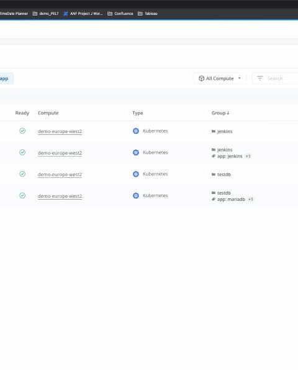Image resolution: width=298 pixels, height=370 pixels.
Task: Click the cube icon in All Compute
Action: point(201,78)
